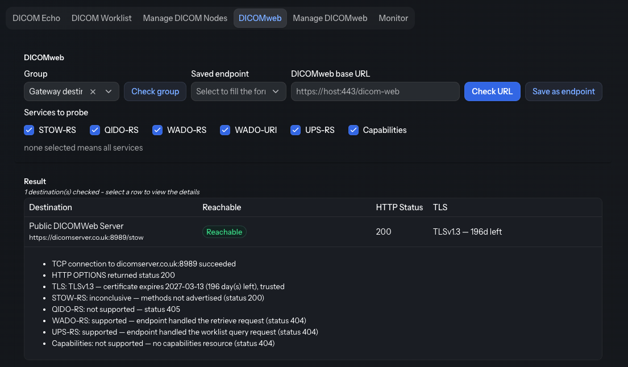Image resolution: width=628 pixels, height=367 pixels.
Task: Click the STOW-RS inconclusive detail line
Action: [158, 298]
